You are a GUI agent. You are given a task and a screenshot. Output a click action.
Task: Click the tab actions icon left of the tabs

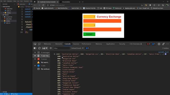(x=35, y=2)
